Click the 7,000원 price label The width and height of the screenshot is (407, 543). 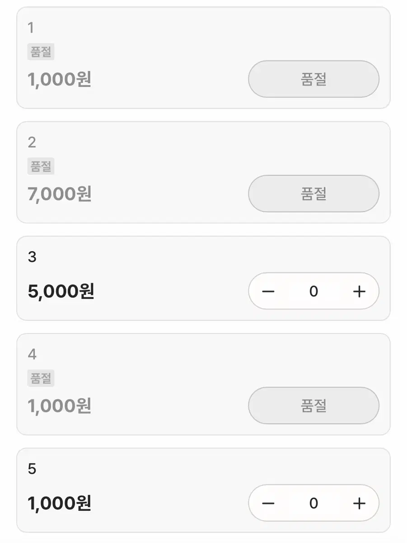pos(60,194)
